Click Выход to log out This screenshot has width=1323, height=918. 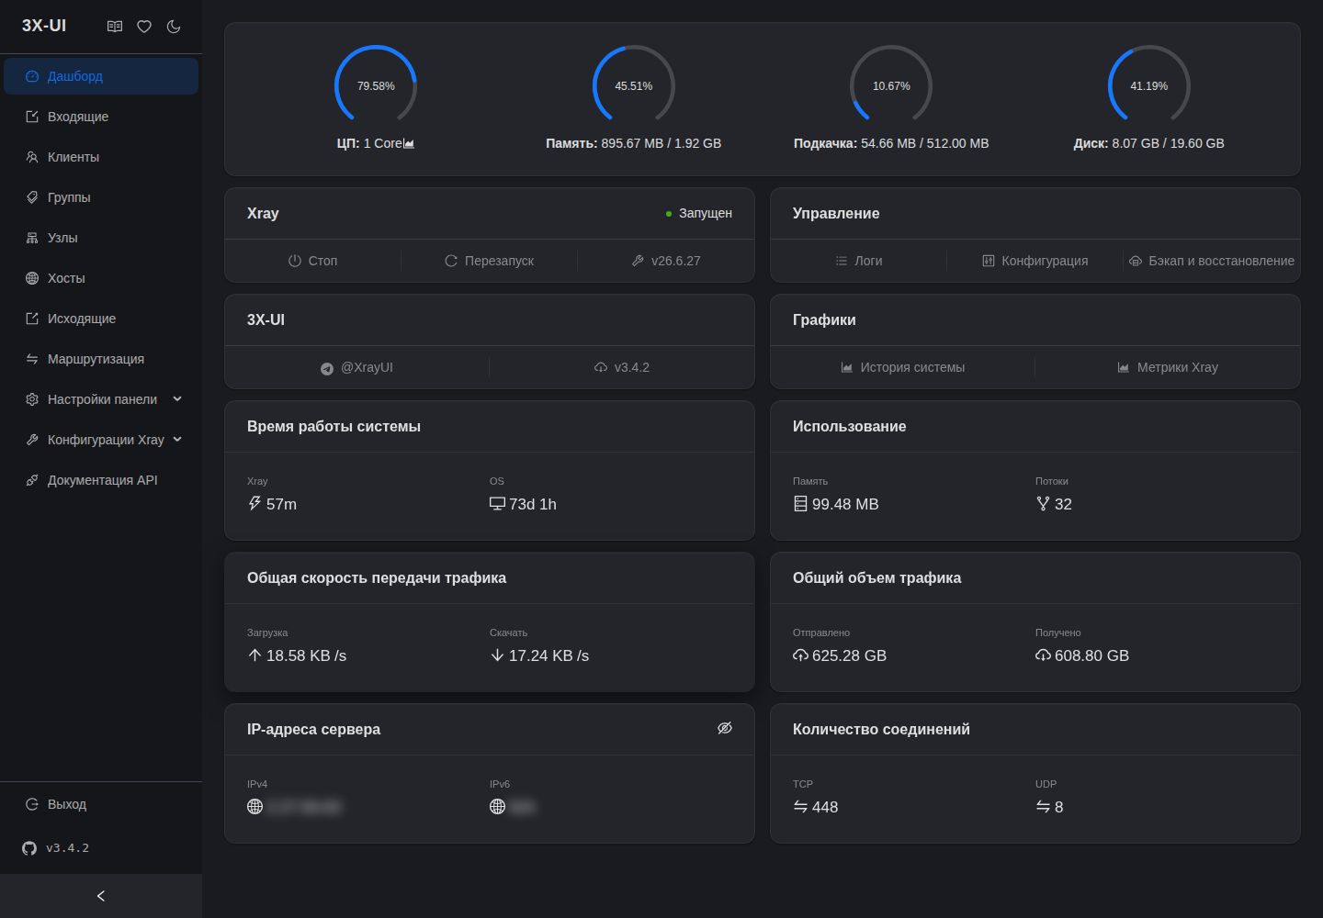click(x=101, y=804)
